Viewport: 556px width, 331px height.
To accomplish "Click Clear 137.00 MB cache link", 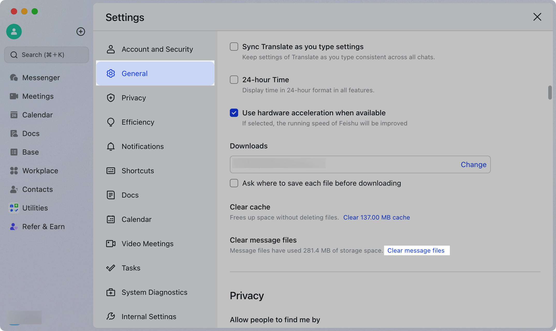I will [x=376, y=217].
